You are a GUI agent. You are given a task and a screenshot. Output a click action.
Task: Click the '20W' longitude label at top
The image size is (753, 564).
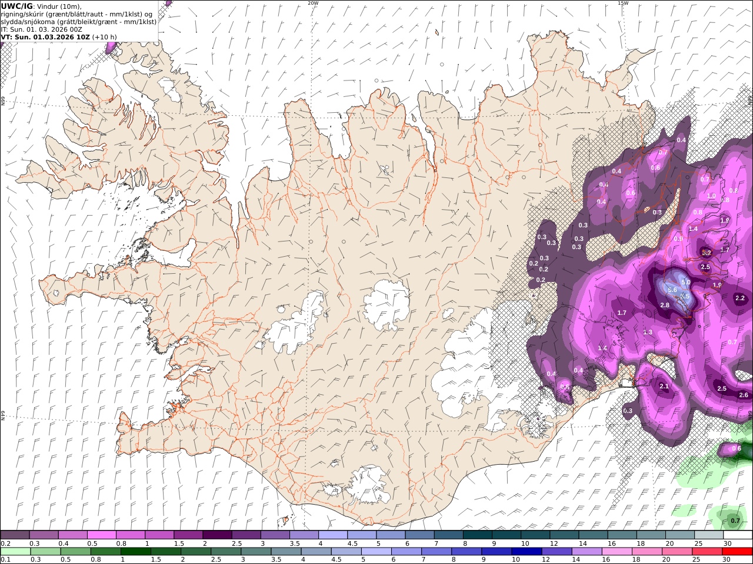point(313,3)
